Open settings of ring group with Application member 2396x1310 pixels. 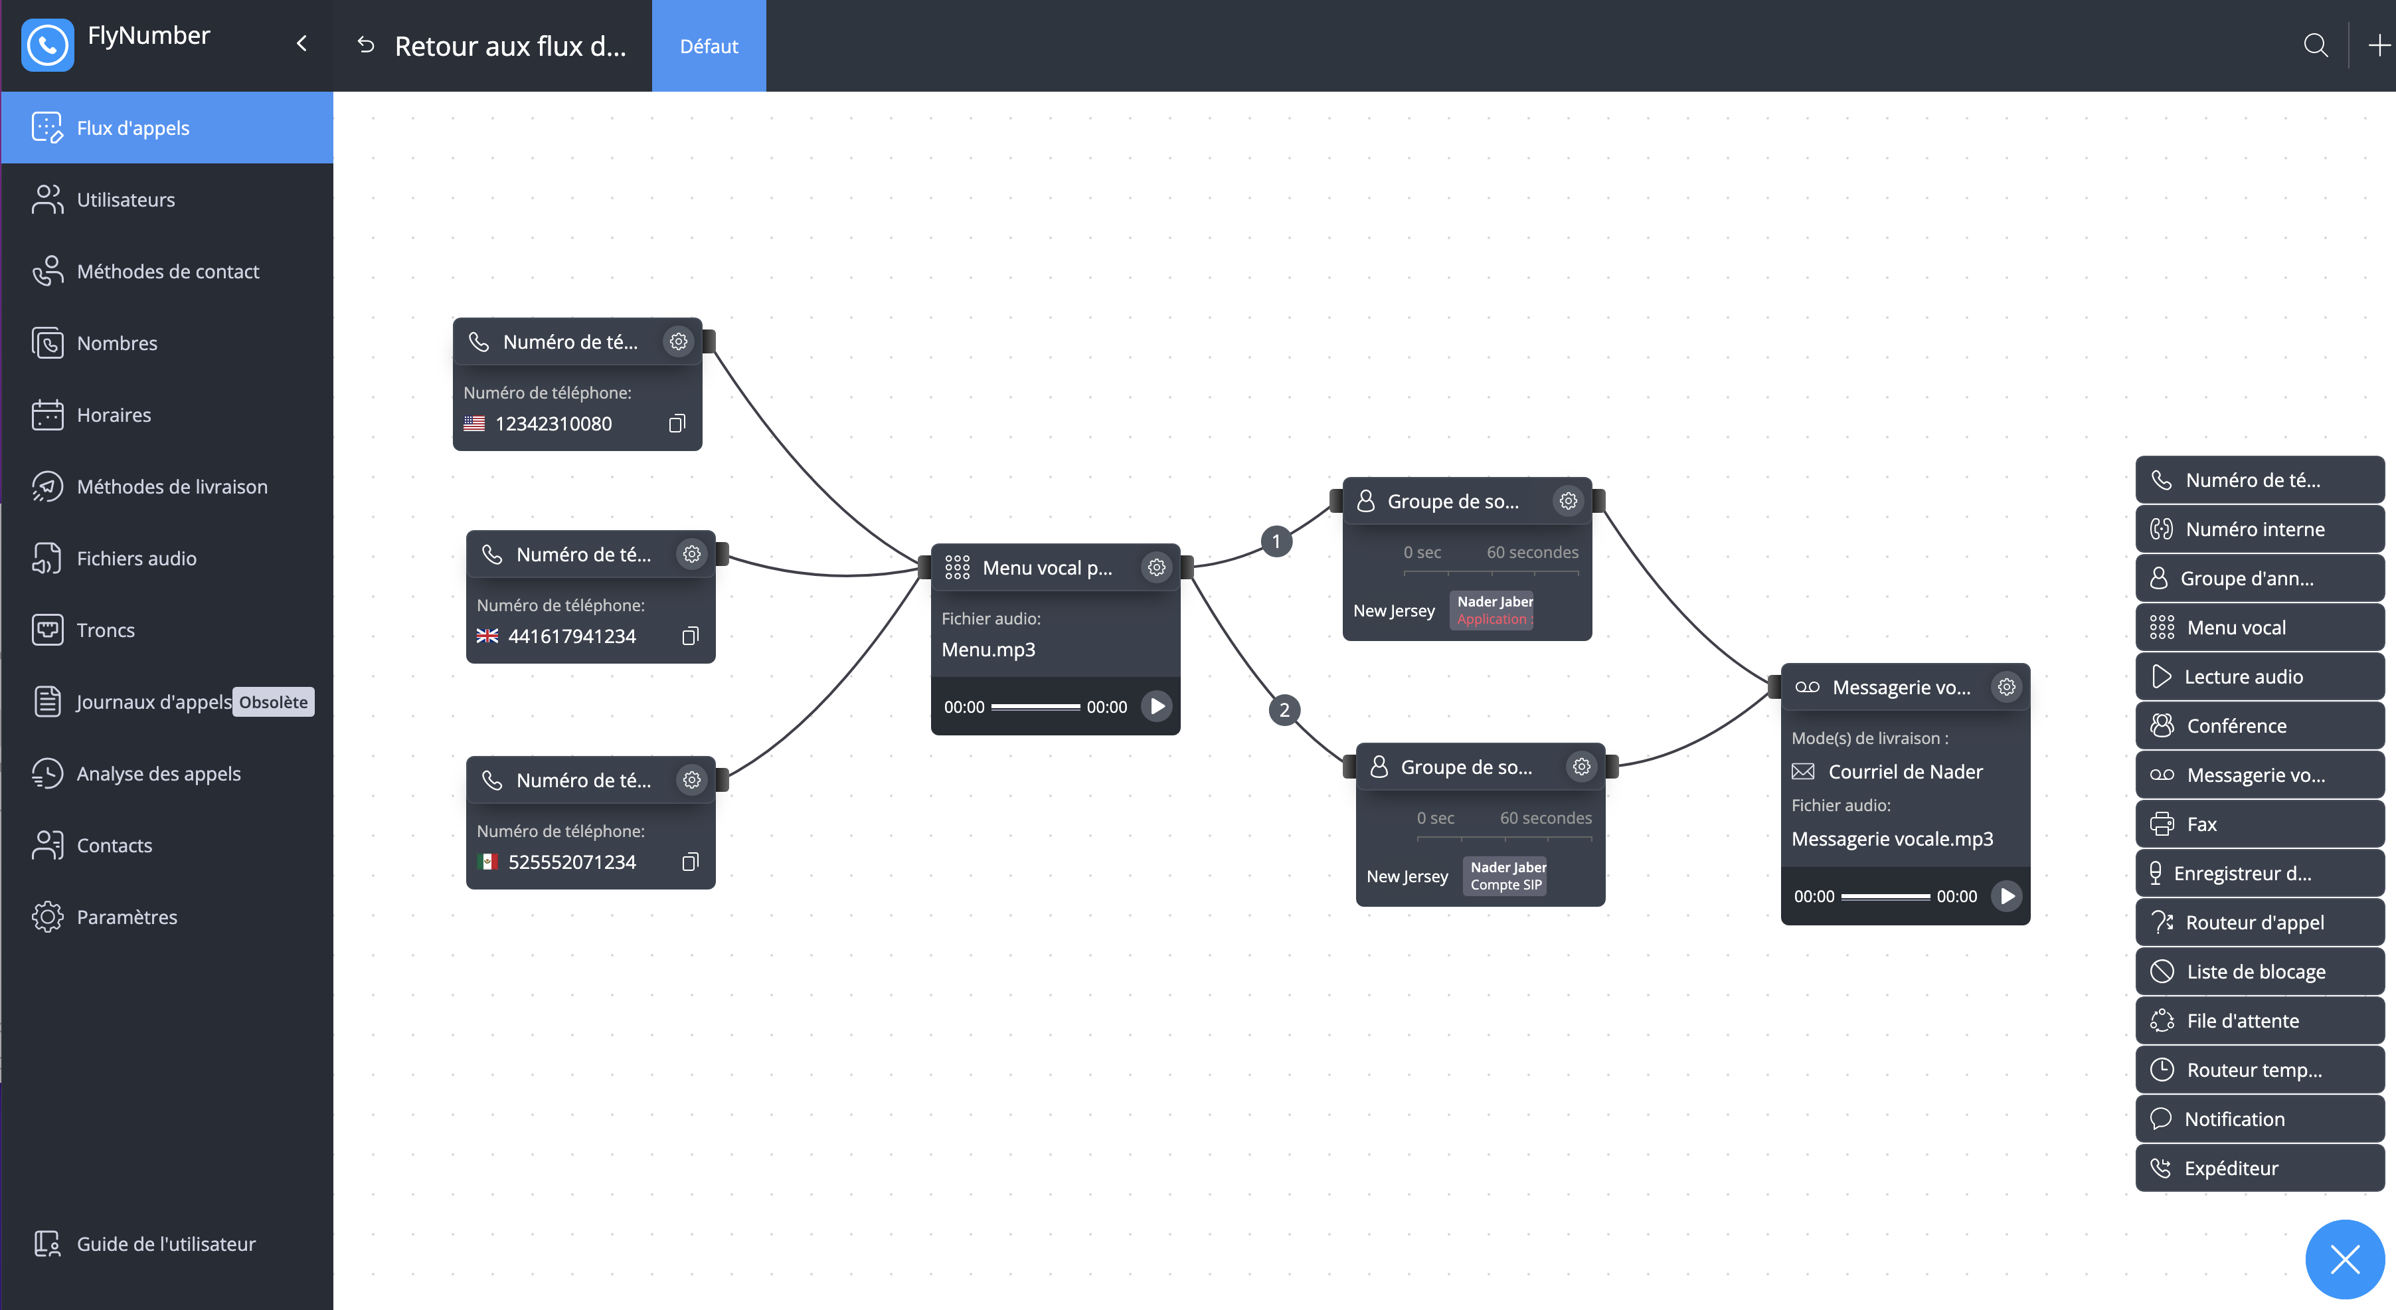point(1568,502)
